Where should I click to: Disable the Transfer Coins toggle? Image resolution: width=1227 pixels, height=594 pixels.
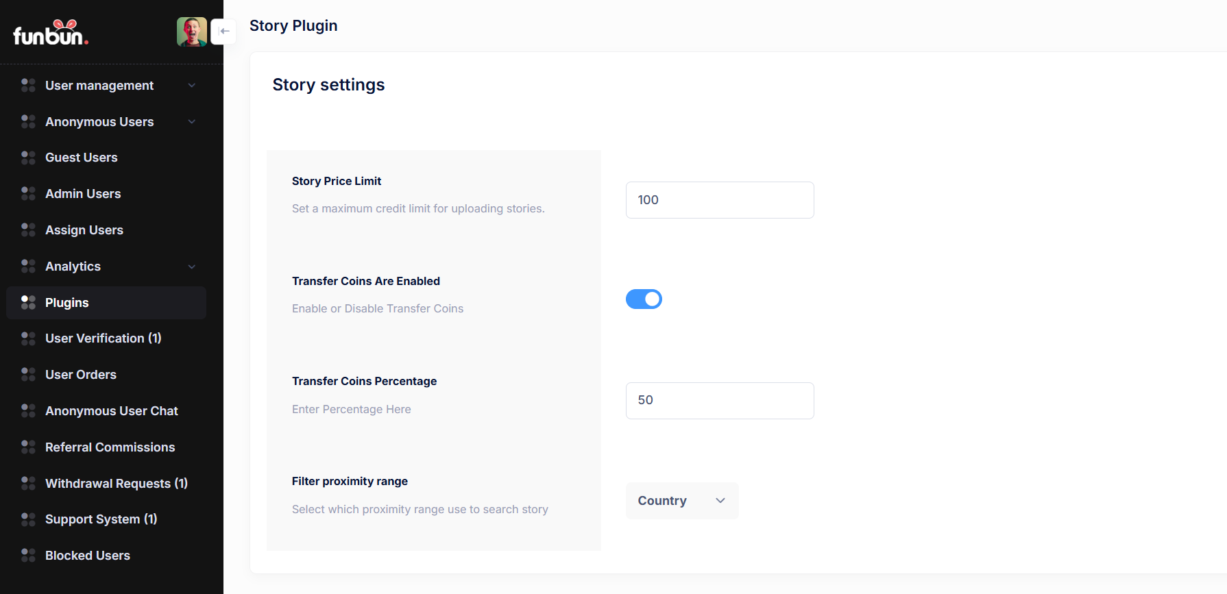point(644,299)
